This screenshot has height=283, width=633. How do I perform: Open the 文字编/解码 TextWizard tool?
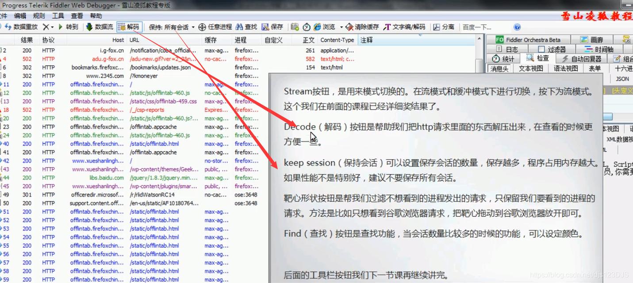404,27
